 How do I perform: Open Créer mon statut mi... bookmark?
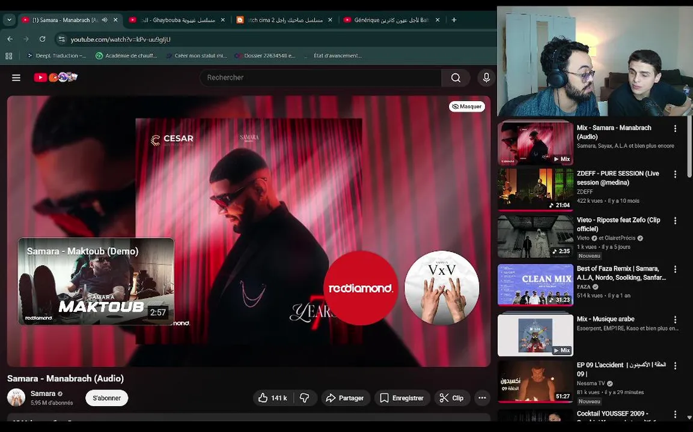point(196,56)
